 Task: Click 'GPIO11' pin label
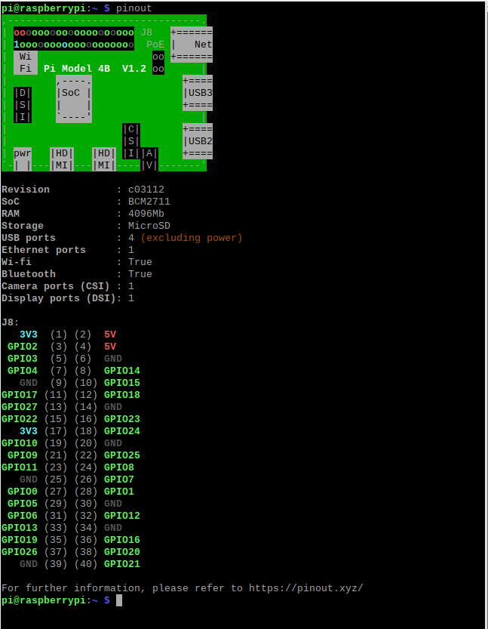[x=20, y=467]
